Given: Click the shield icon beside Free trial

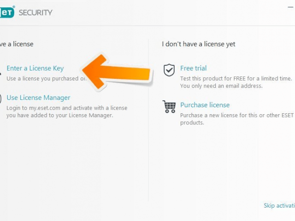Looking at the screenshot, I should [x=169, y=70].
